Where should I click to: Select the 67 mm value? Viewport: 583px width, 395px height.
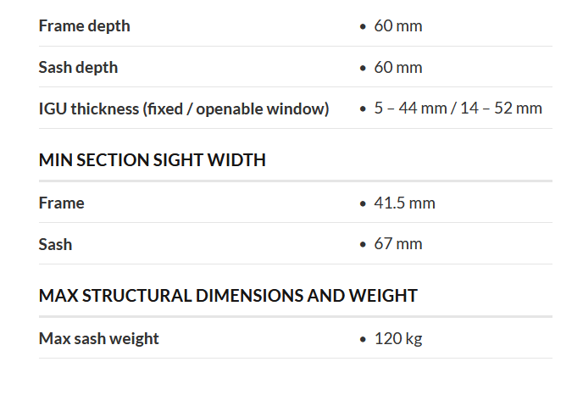pyautogui.click(x=397, y=245)
